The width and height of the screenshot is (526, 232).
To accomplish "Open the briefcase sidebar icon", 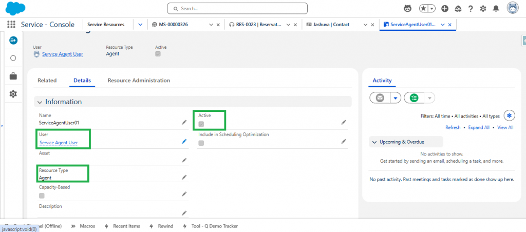I will pyautogui.click(x=13, y=76).
